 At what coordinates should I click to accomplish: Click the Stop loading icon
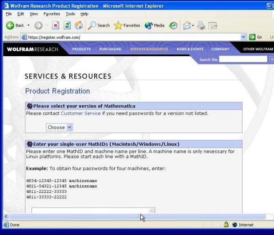(56, 26)
